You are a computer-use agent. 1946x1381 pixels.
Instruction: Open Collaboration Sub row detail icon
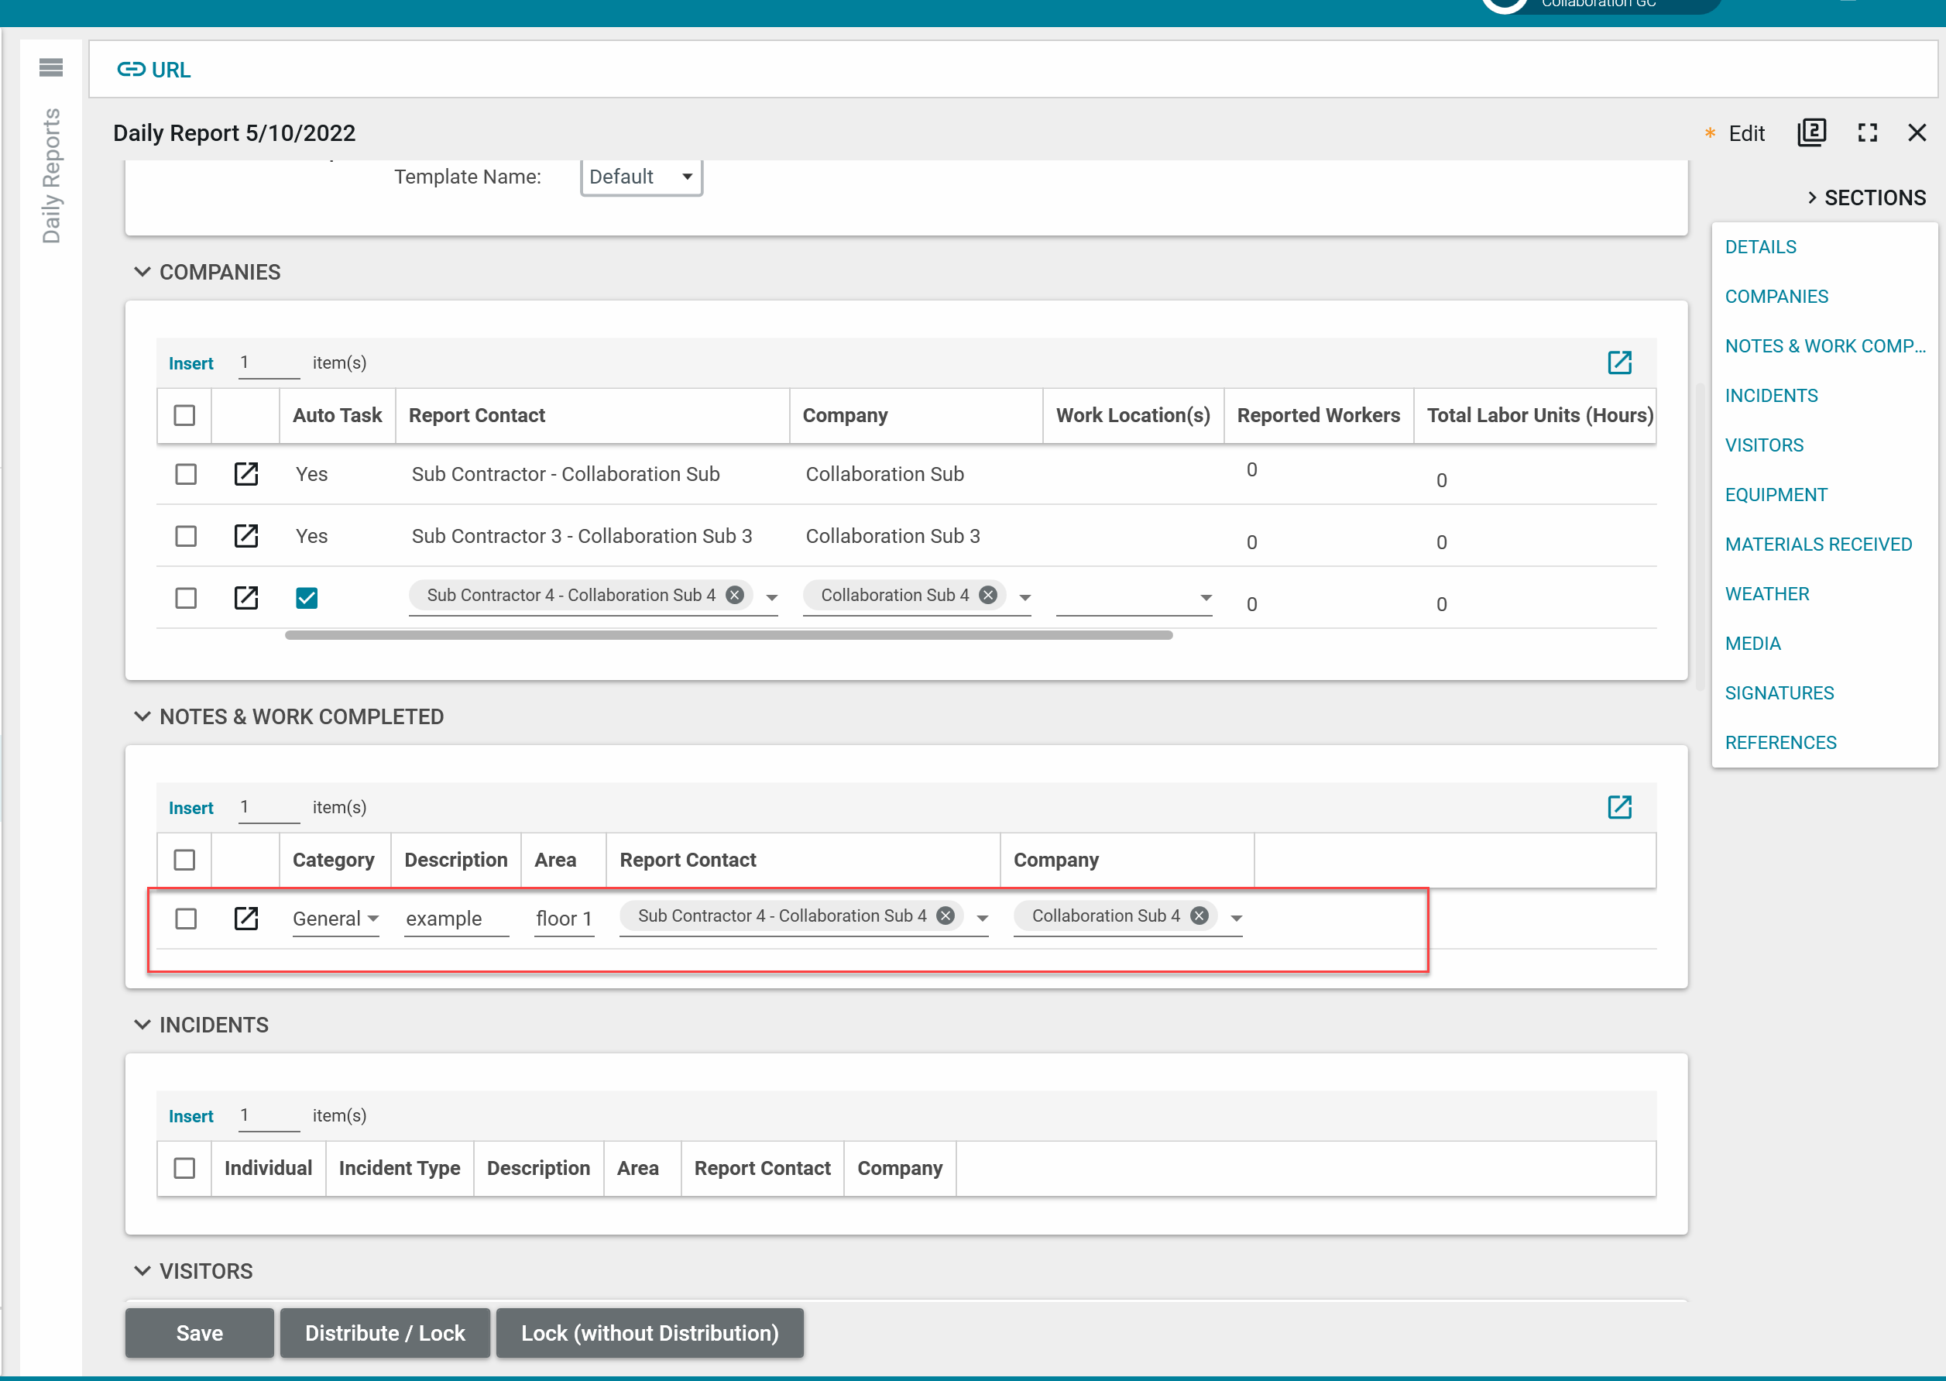[x=245, y=474]
